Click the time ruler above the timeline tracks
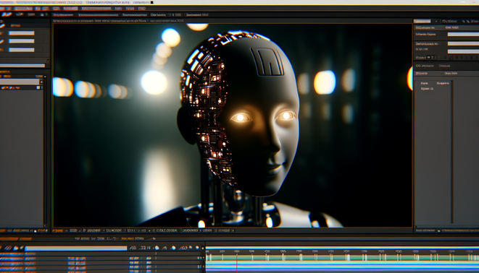Screen dimensions: 479x273 tap(342, 251)
